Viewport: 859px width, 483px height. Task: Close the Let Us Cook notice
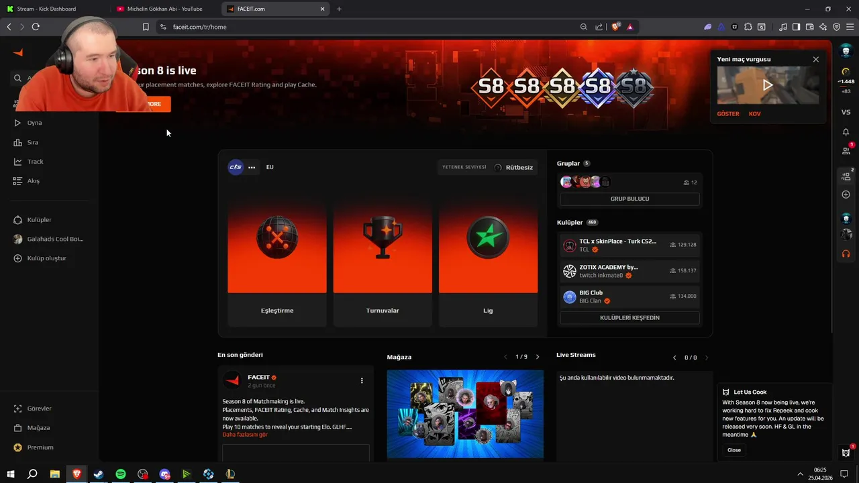coord(734,450)
